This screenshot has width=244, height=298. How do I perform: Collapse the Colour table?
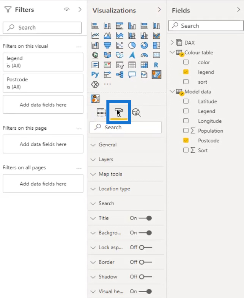coord(172,52)
